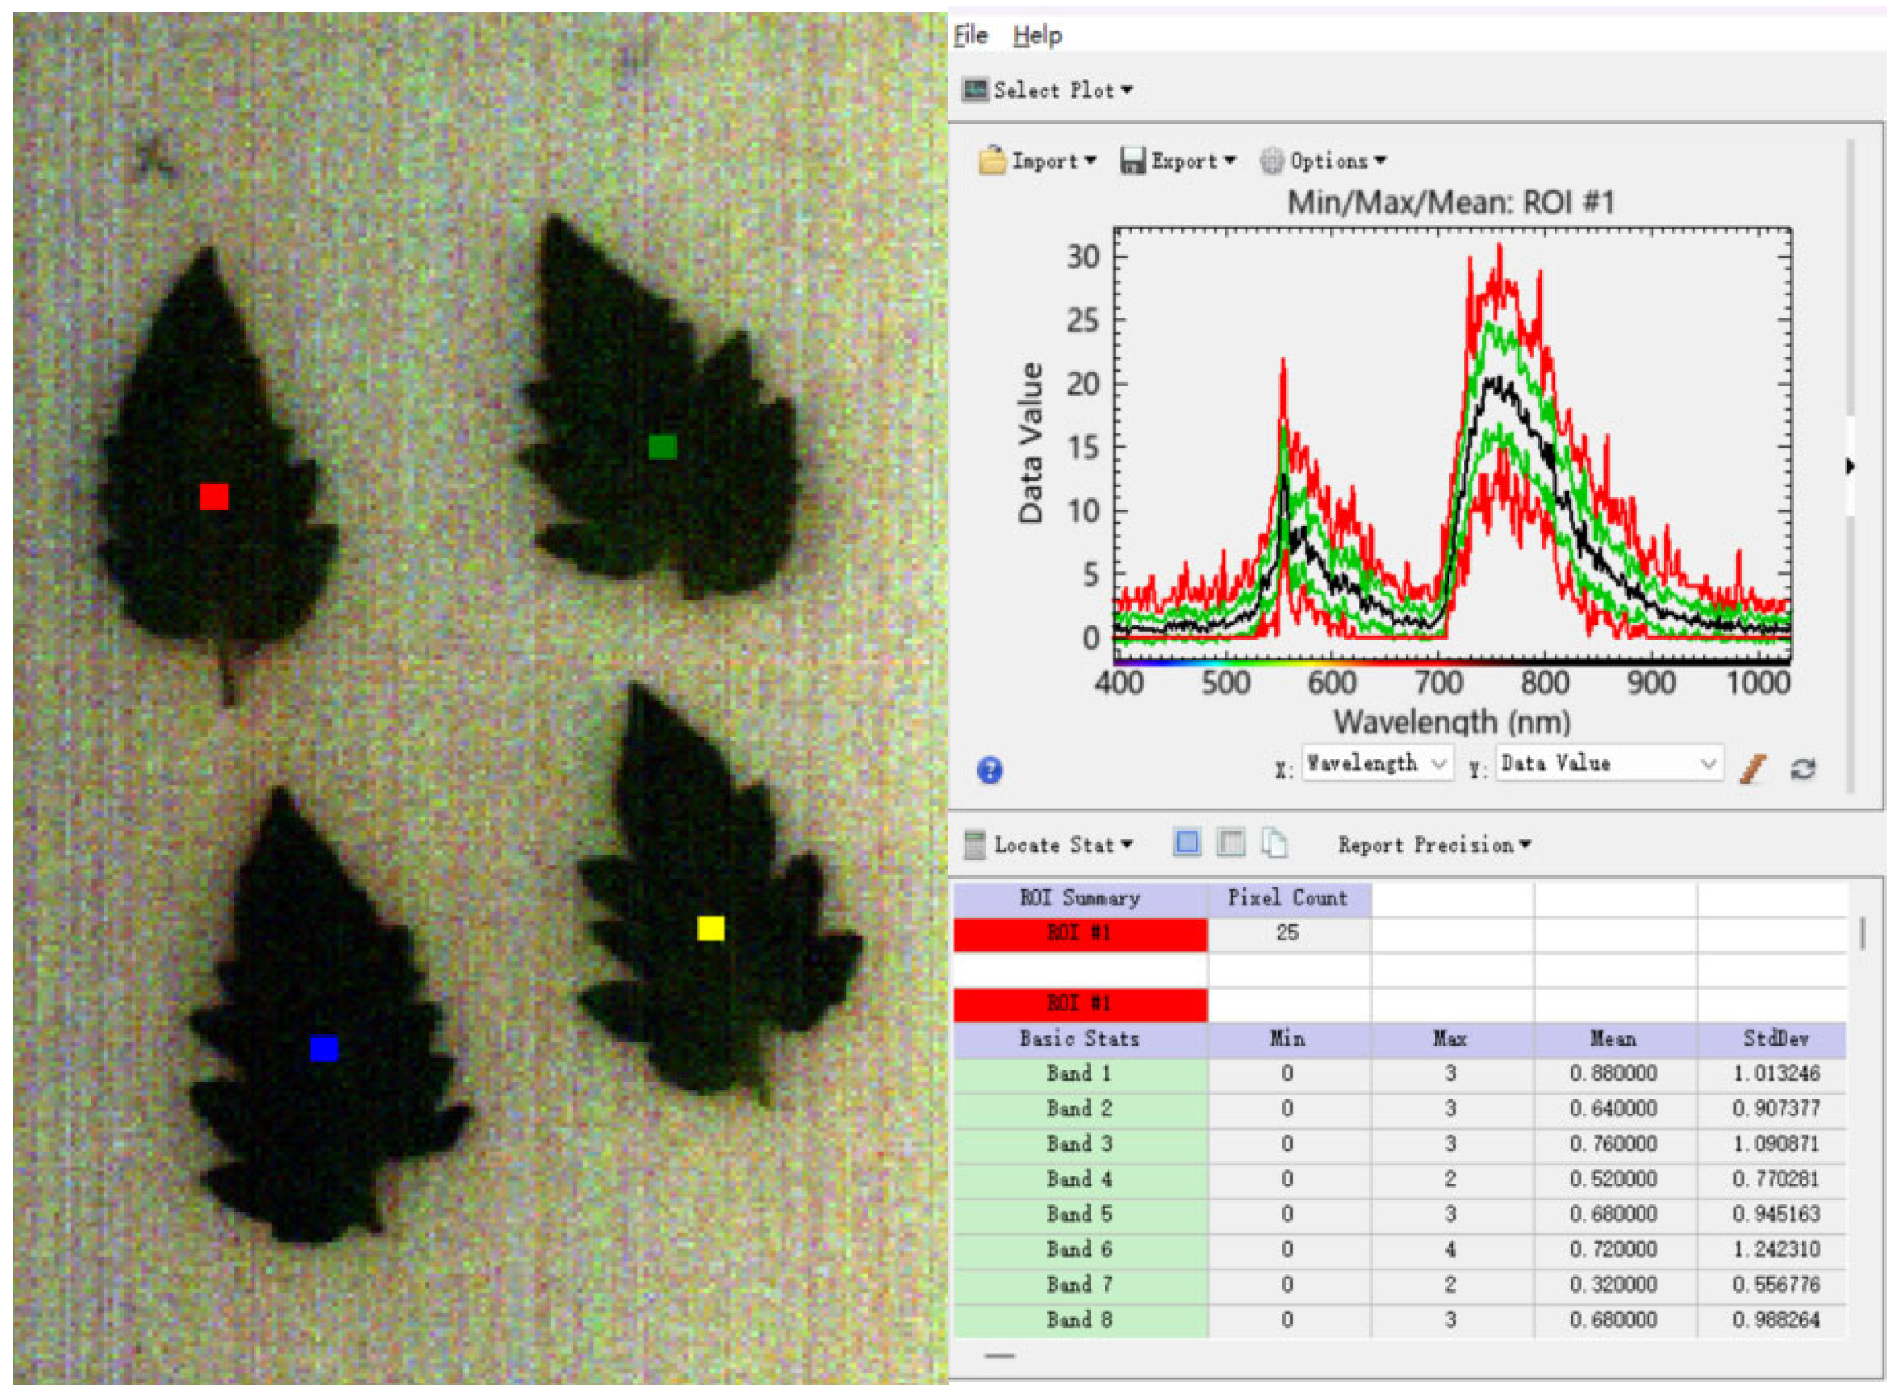Viewport: 1898px width, 1393px height.
Task: Open the Import dropdown menu
Action: [1038, 160]
